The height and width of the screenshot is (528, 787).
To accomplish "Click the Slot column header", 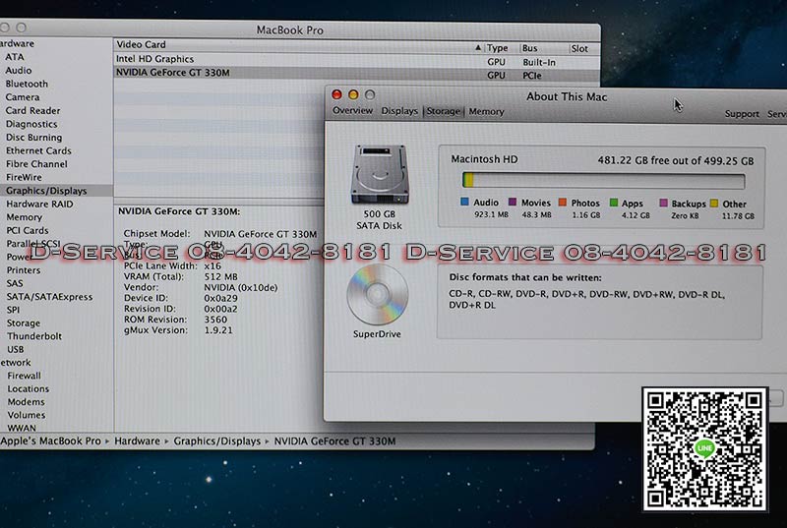I will (x=579, y=48).
